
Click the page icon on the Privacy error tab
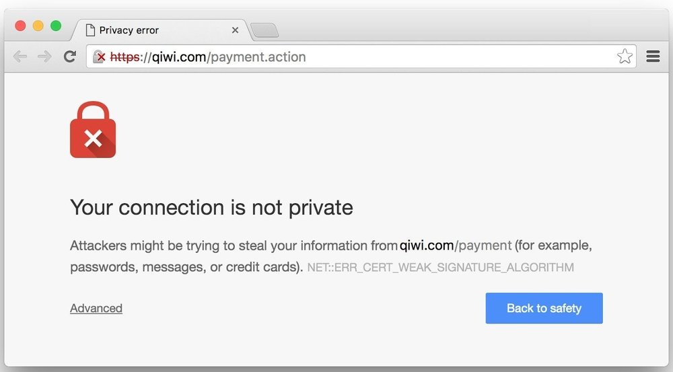coord(90,30)
